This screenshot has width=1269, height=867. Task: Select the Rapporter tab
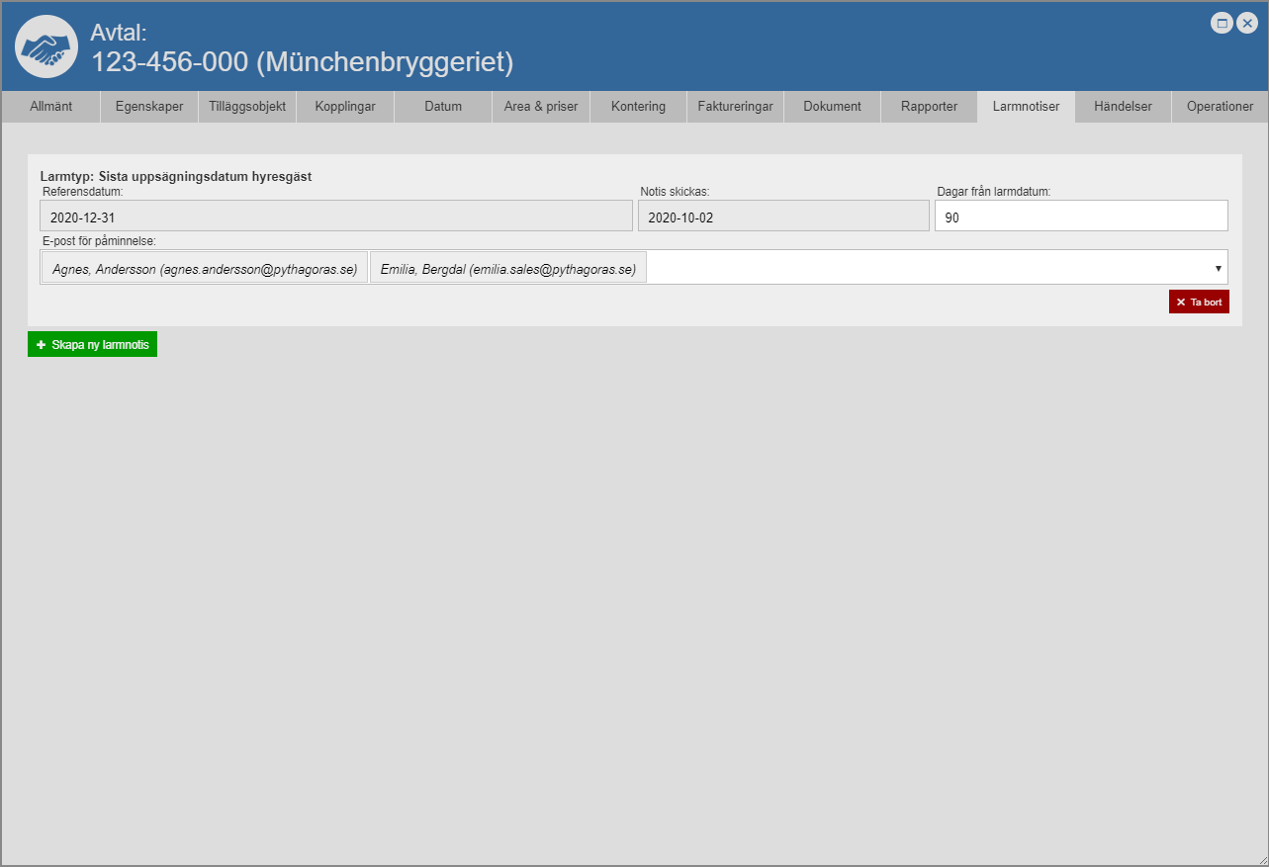tap(929, 107)
